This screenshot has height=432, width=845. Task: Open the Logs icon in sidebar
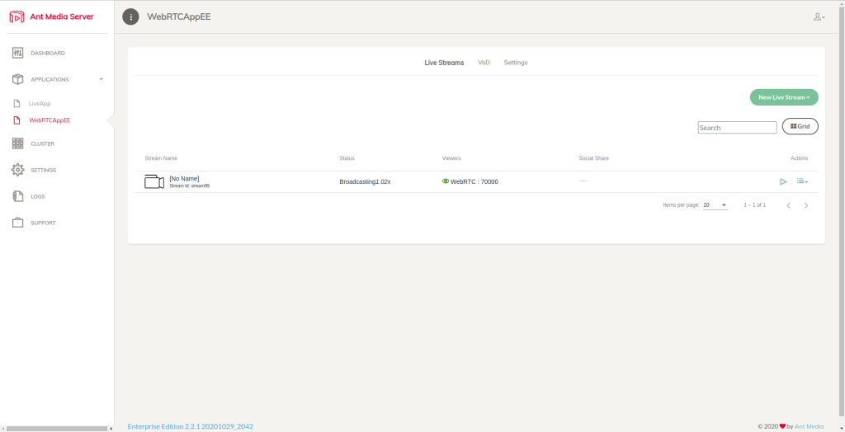pyautogui.click(x=18, y=196)
